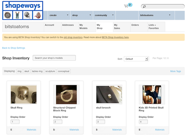Screen dimensions: 187x136
Task: Open the Sort Default combo box
Action: (x=136, y=59)
